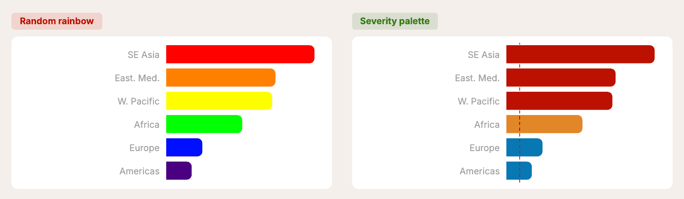Viewport: 684px width, 199px height.
Task: Select the blue Americas severity bar
Action: click(519, 171)
